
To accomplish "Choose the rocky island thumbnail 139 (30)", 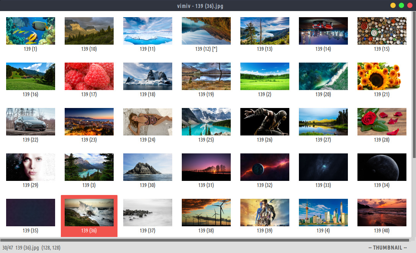I will [x=147, y=167].
